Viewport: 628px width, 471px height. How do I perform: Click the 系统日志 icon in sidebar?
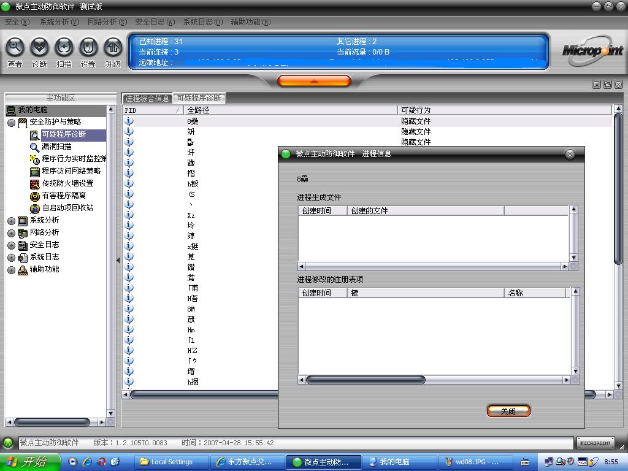coord(23,258)
